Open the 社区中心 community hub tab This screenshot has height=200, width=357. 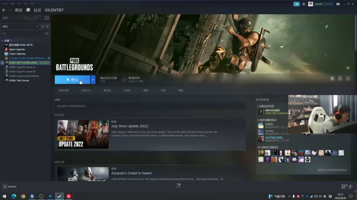86,91
